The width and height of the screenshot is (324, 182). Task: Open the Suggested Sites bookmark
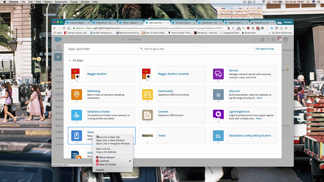230,33
